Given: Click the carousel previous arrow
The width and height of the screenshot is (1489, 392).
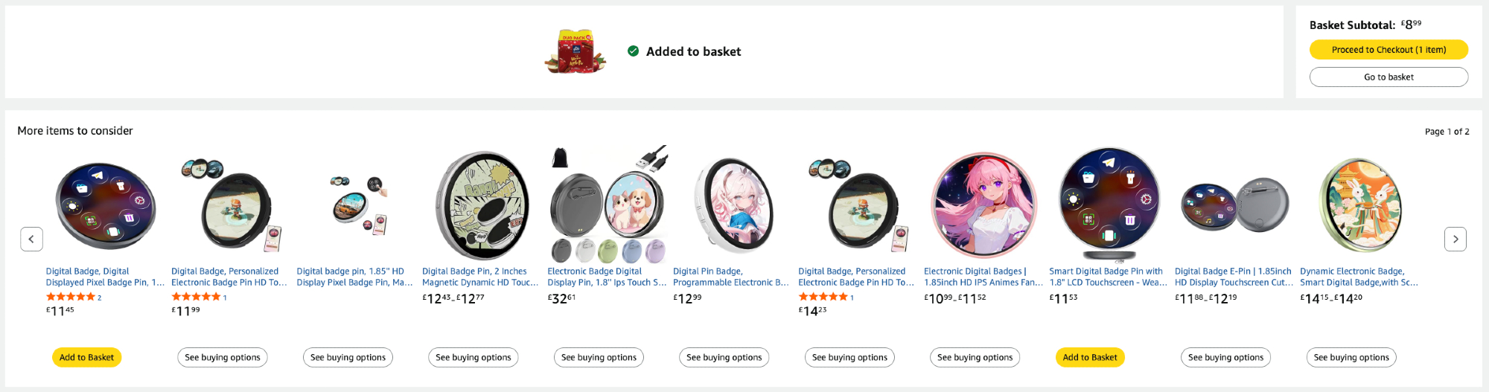Looking at the screenshot, I should click(x=31, y=239).
